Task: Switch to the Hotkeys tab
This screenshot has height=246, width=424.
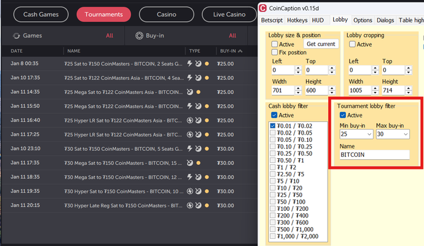Action: (297, 20)
